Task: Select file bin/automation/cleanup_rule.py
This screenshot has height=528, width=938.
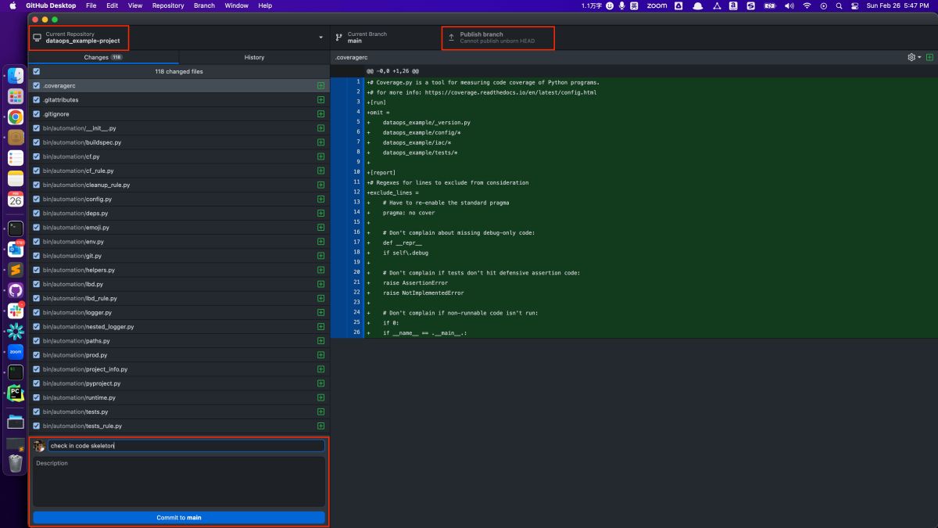Action: (x=178, y=185)
